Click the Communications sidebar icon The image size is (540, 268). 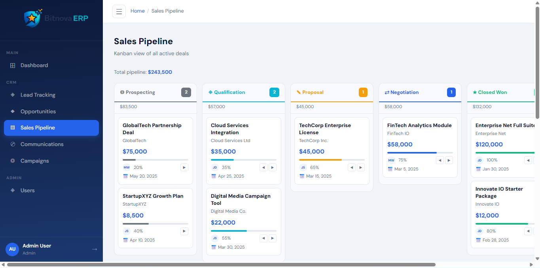(x=13, y=144)
